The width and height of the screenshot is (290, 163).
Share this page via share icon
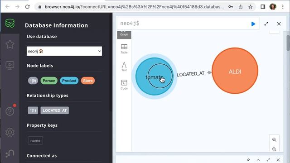tap(241, 7)
